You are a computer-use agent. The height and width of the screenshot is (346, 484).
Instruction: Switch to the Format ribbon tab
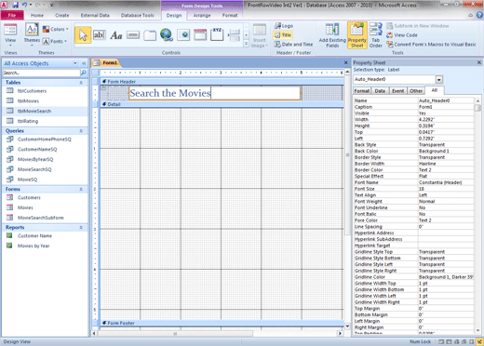[x=230, y=15]
